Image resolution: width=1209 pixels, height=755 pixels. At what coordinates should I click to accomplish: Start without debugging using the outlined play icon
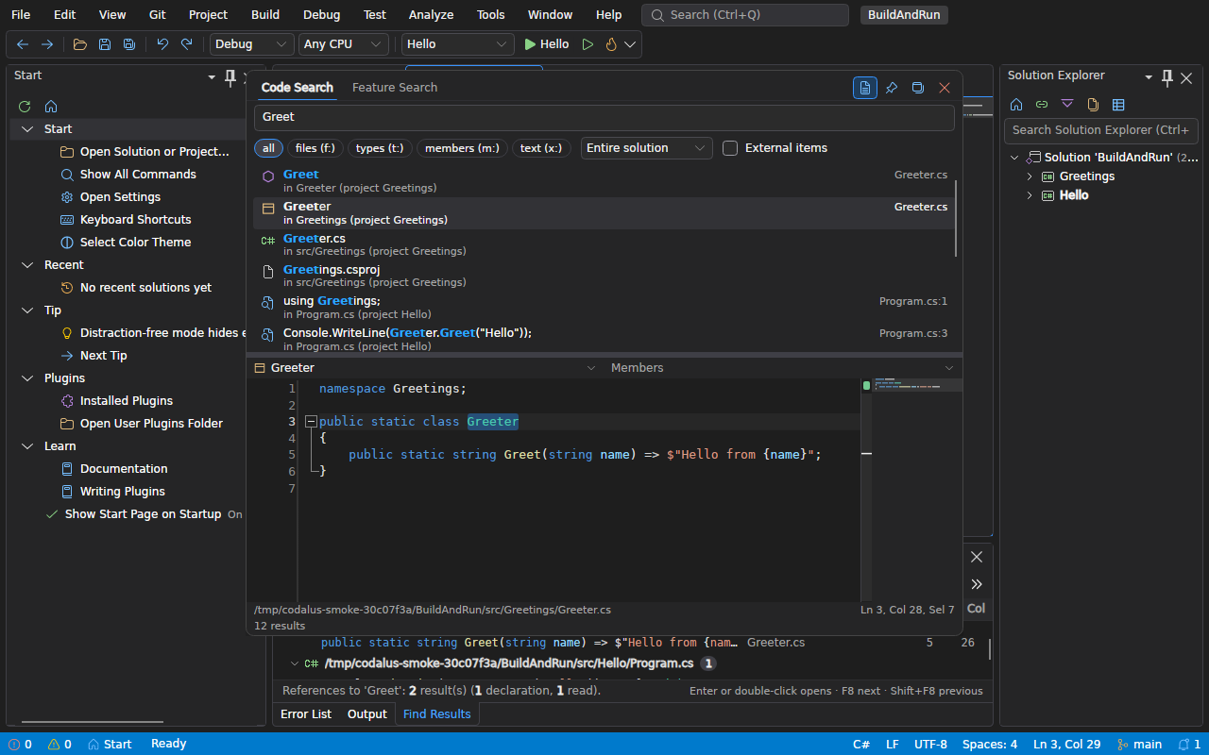(x=587, y=44)
